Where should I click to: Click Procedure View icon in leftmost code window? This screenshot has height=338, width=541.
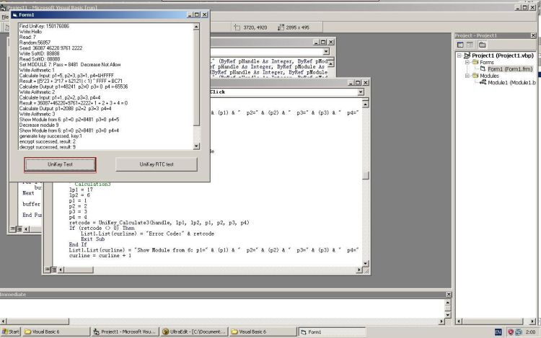click(x=13, y=229)
